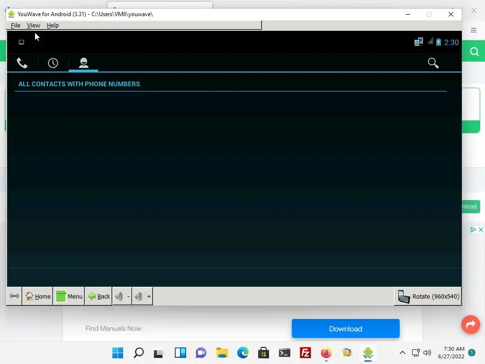The width and height of the screenshot is (485, 364).
Task: Tap the 2:30 clock in Android status bar
Action: tap(451, 42)
